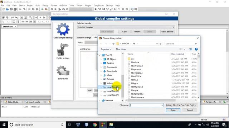This screenshot has height=128, width=229.
Task: Click the Rebuild toolbar icon
Action: point(63,9)
